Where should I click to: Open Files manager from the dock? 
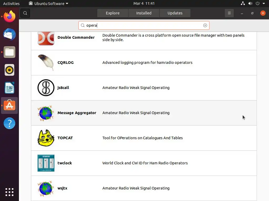point(9,52)
